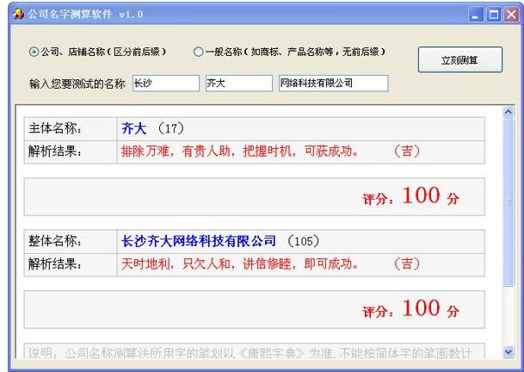The height and width of the screenshot is (372, 524).
Task: Click the 输入您要测试的名称 label
Action: click(77, 84)
